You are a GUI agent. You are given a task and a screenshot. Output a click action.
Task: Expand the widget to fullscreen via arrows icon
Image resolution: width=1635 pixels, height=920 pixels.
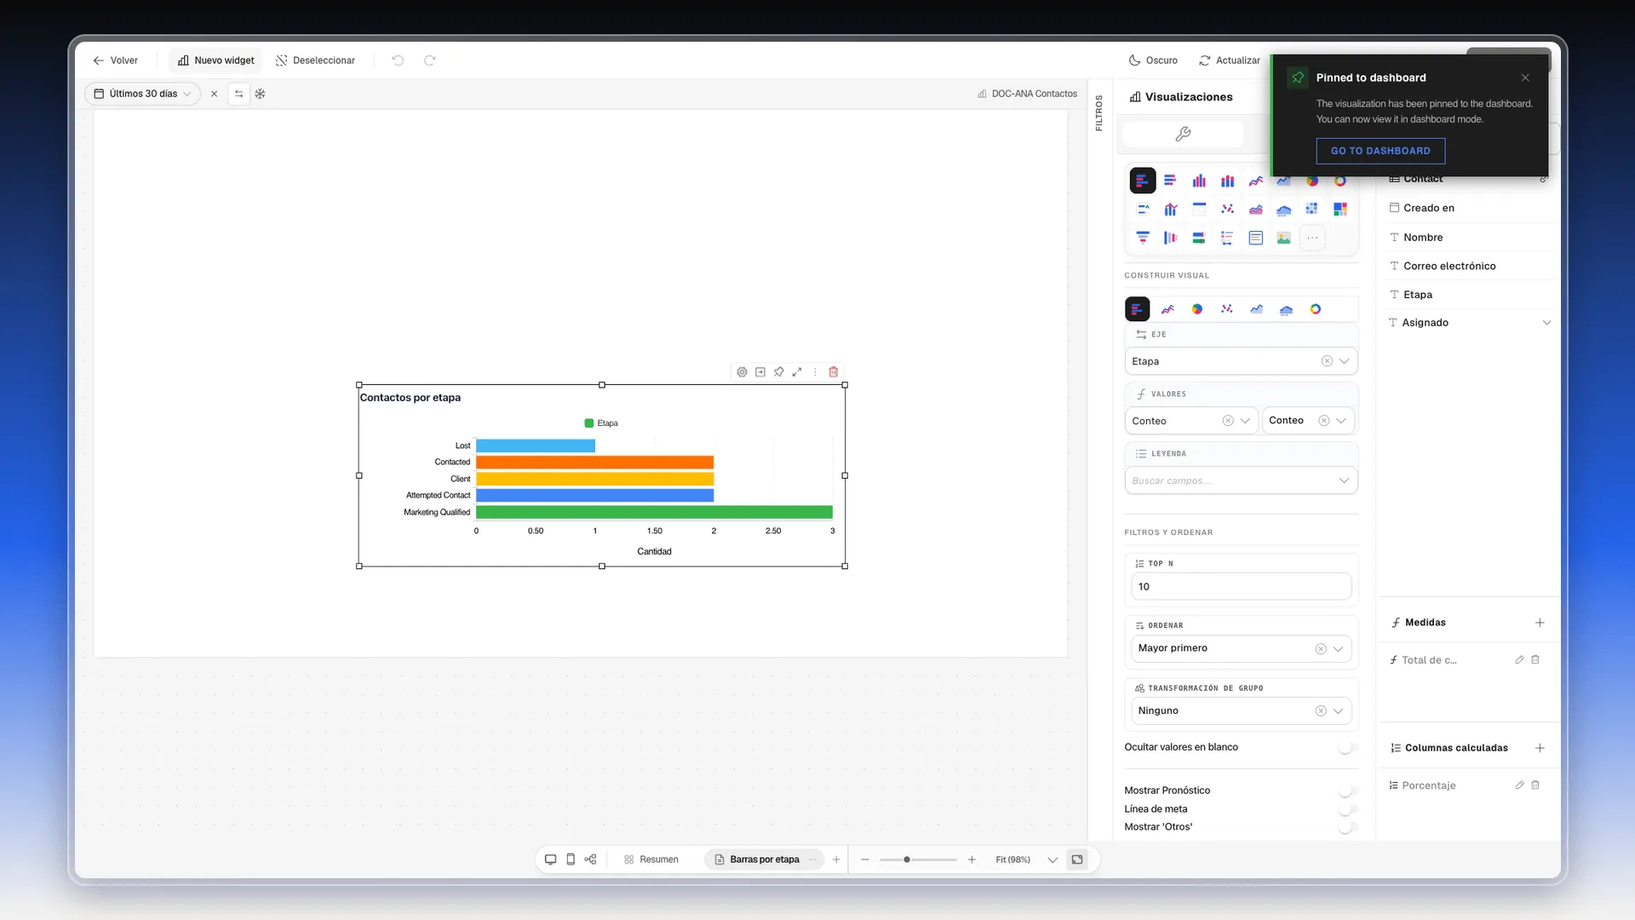pos(797,372)
